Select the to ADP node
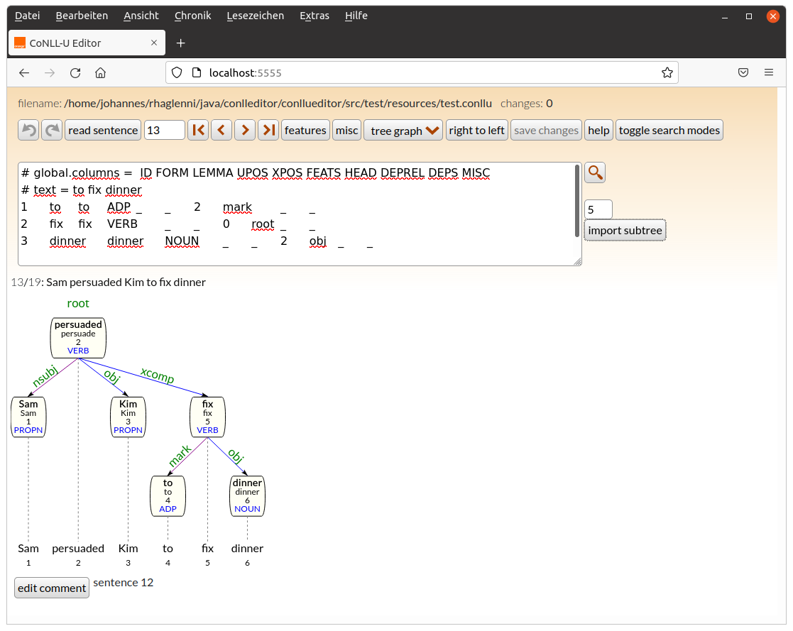The height and width of the screenshot is (631, 793). pos(168,496)
